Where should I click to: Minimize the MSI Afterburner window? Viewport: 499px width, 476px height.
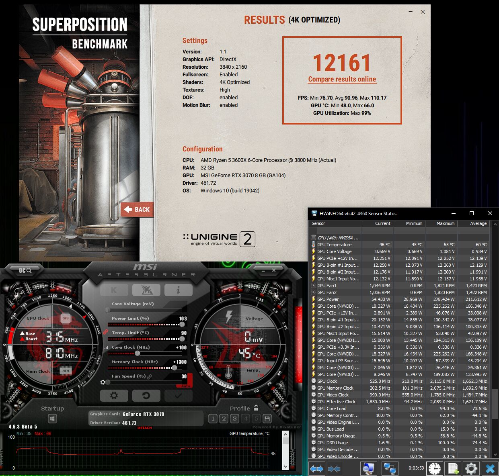(263, 270)
